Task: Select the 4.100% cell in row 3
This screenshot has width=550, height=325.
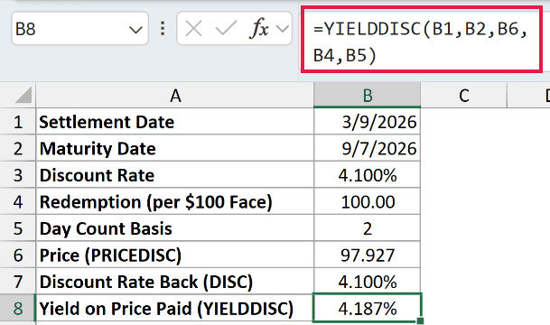Action: [x=368, y=175]
